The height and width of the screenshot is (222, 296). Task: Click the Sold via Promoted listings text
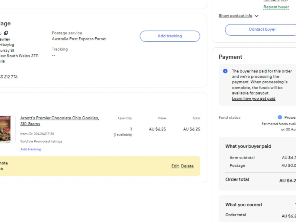coord(41,141)
